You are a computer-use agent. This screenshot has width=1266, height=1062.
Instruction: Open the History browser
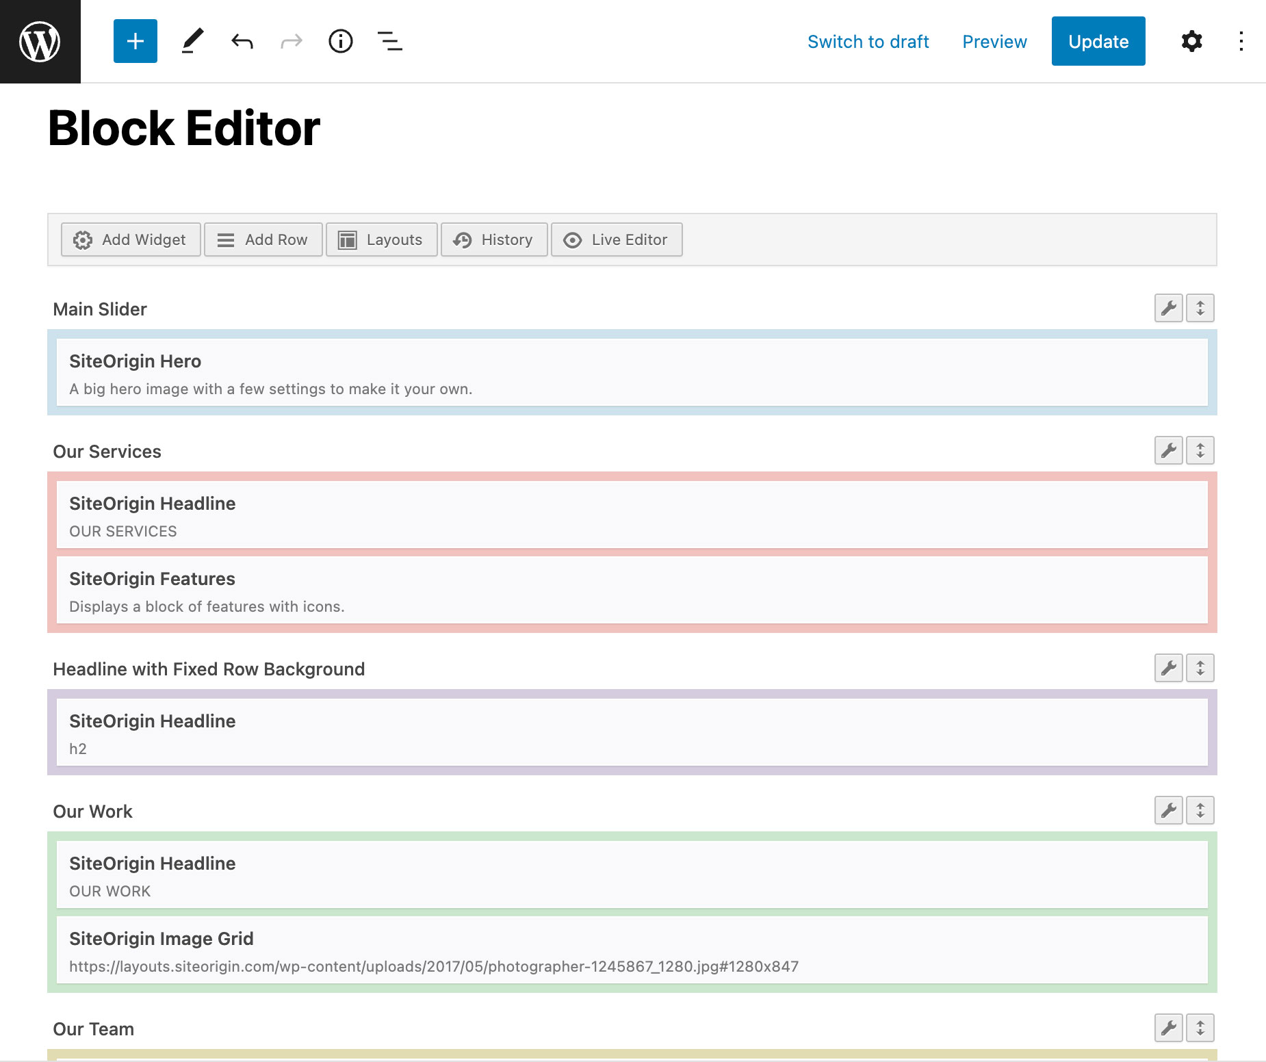click(494, 239)
